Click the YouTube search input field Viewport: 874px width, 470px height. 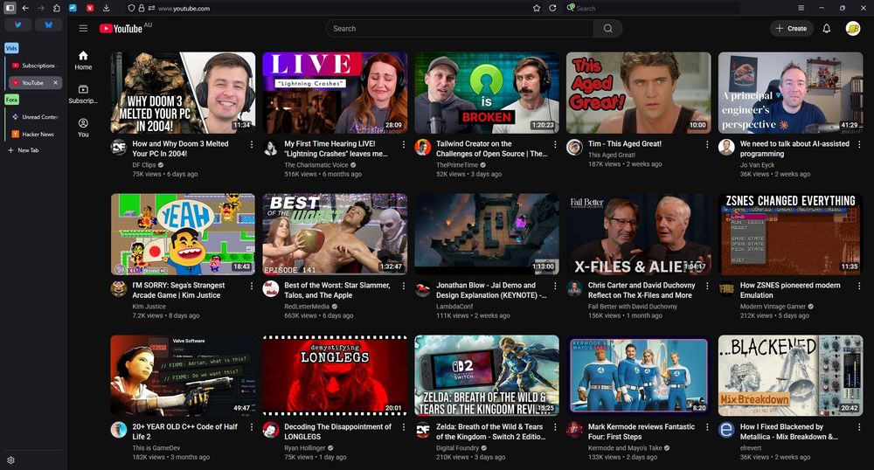460,29
